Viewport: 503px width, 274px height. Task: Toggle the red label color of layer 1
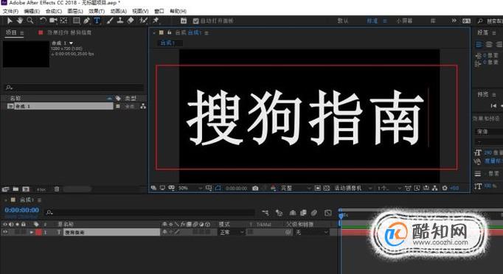pos(39,232)
